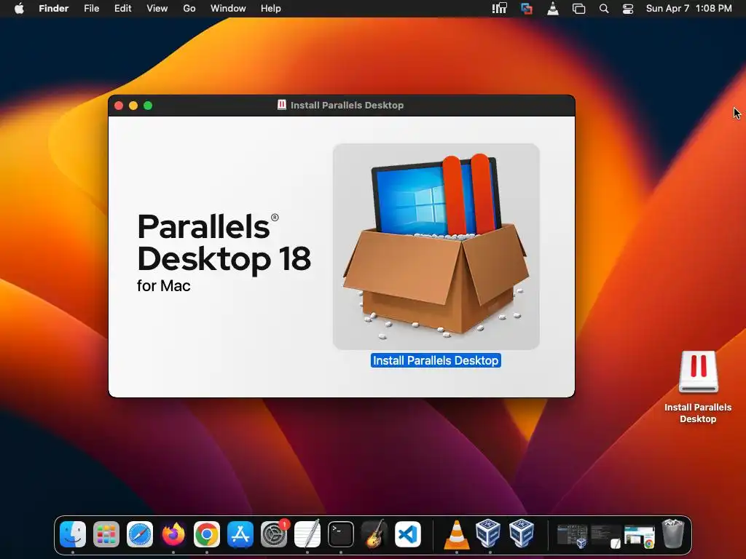Click the overlapping windows icon in menu bar

(578, 8)
